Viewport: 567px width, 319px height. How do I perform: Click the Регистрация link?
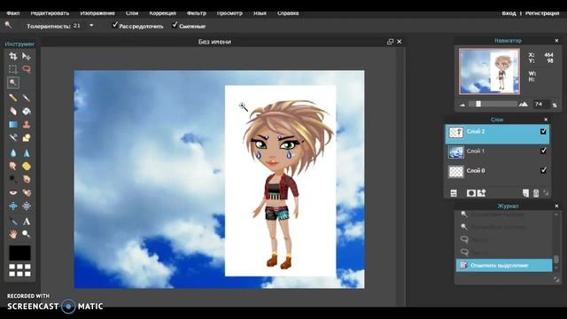click(x=542, y=13)
